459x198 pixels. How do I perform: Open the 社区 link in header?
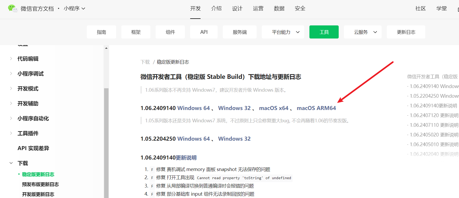pos(421,8)
